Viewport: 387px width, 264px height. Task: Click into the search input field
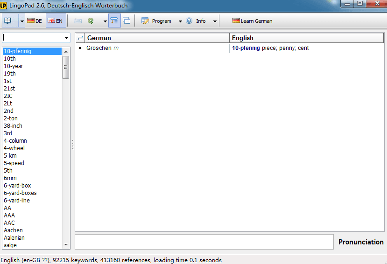33,38
